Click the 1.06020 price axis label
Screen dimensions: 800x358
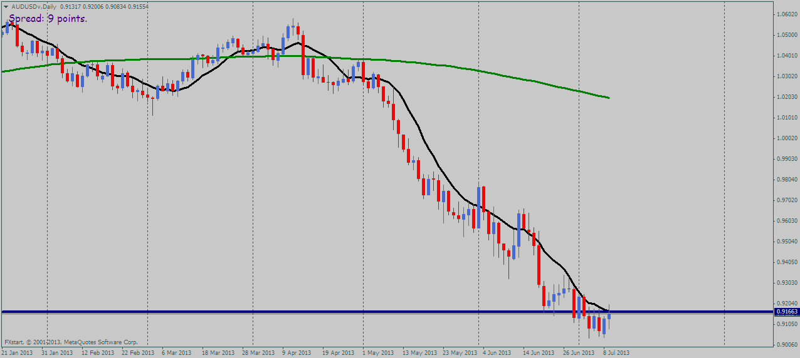(787, 14)
